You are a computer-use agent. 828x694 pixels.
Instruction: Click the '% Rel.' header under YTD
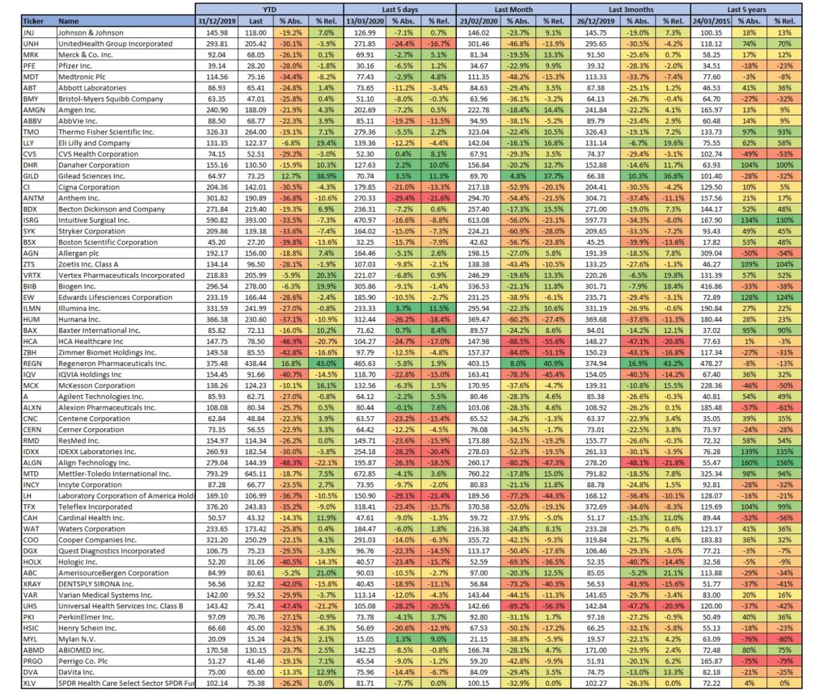pyautogui.click(x=326, y=21)
